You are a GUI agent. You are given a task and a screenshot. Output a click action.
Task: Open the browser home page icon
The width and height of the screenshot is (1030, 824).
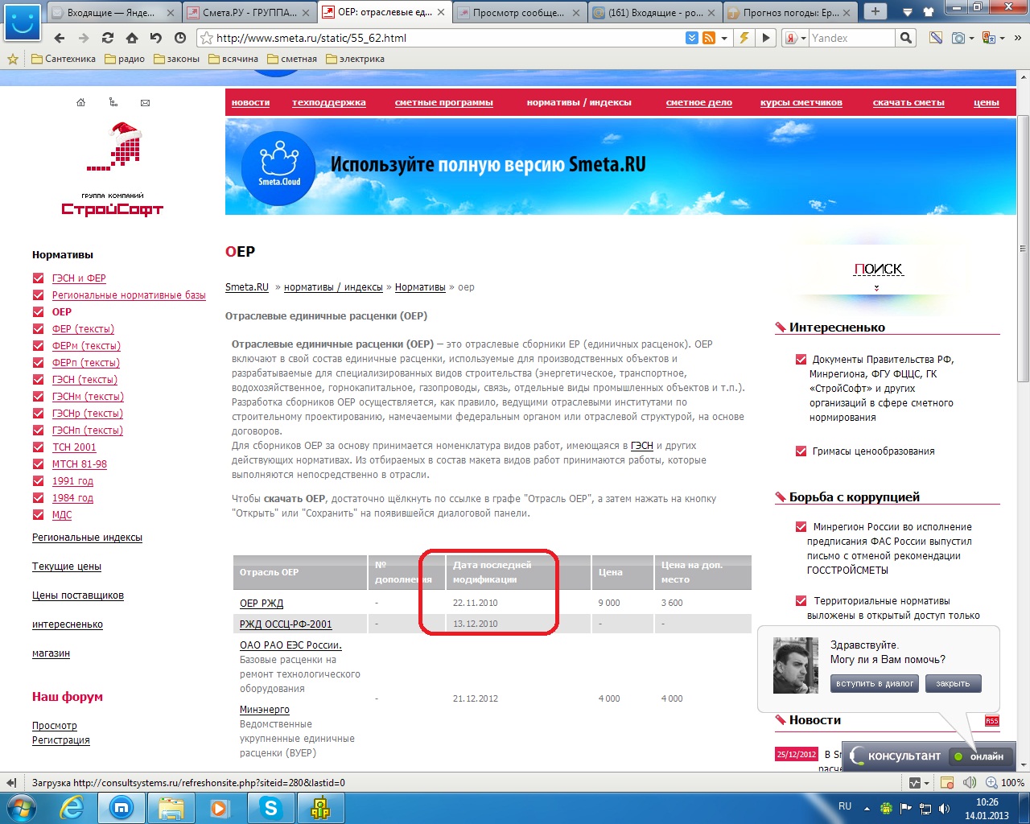[132, 38]
